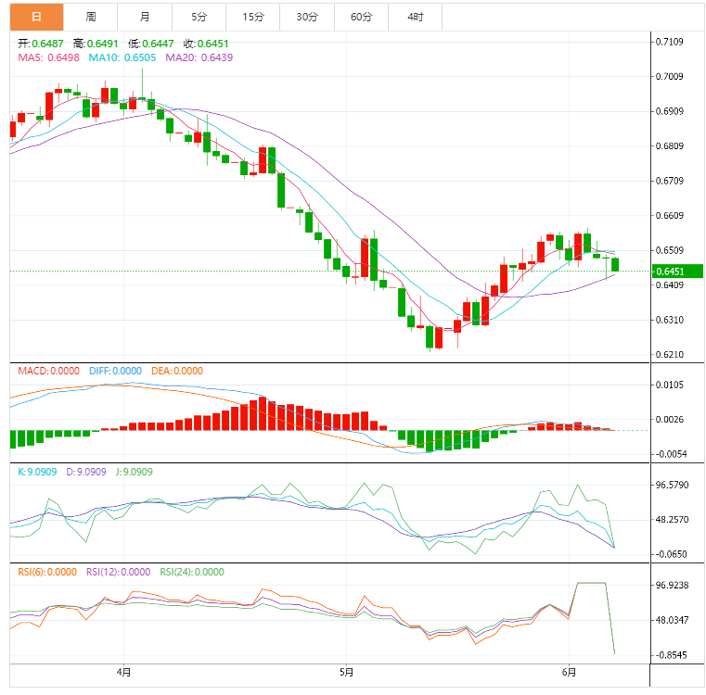Viewport: 706px width, 695px height.
Task: Click the MA20: 0.6439 label
Action: click(x=199, y=57)
